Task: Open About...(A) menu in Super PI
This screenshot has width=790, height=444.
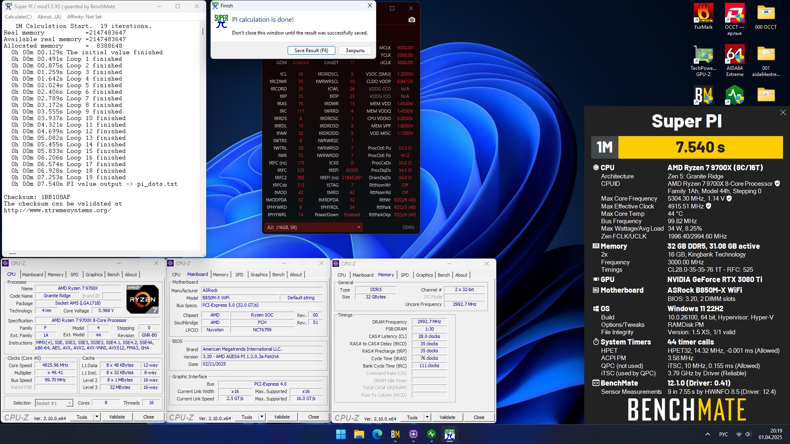Action: 49,17
